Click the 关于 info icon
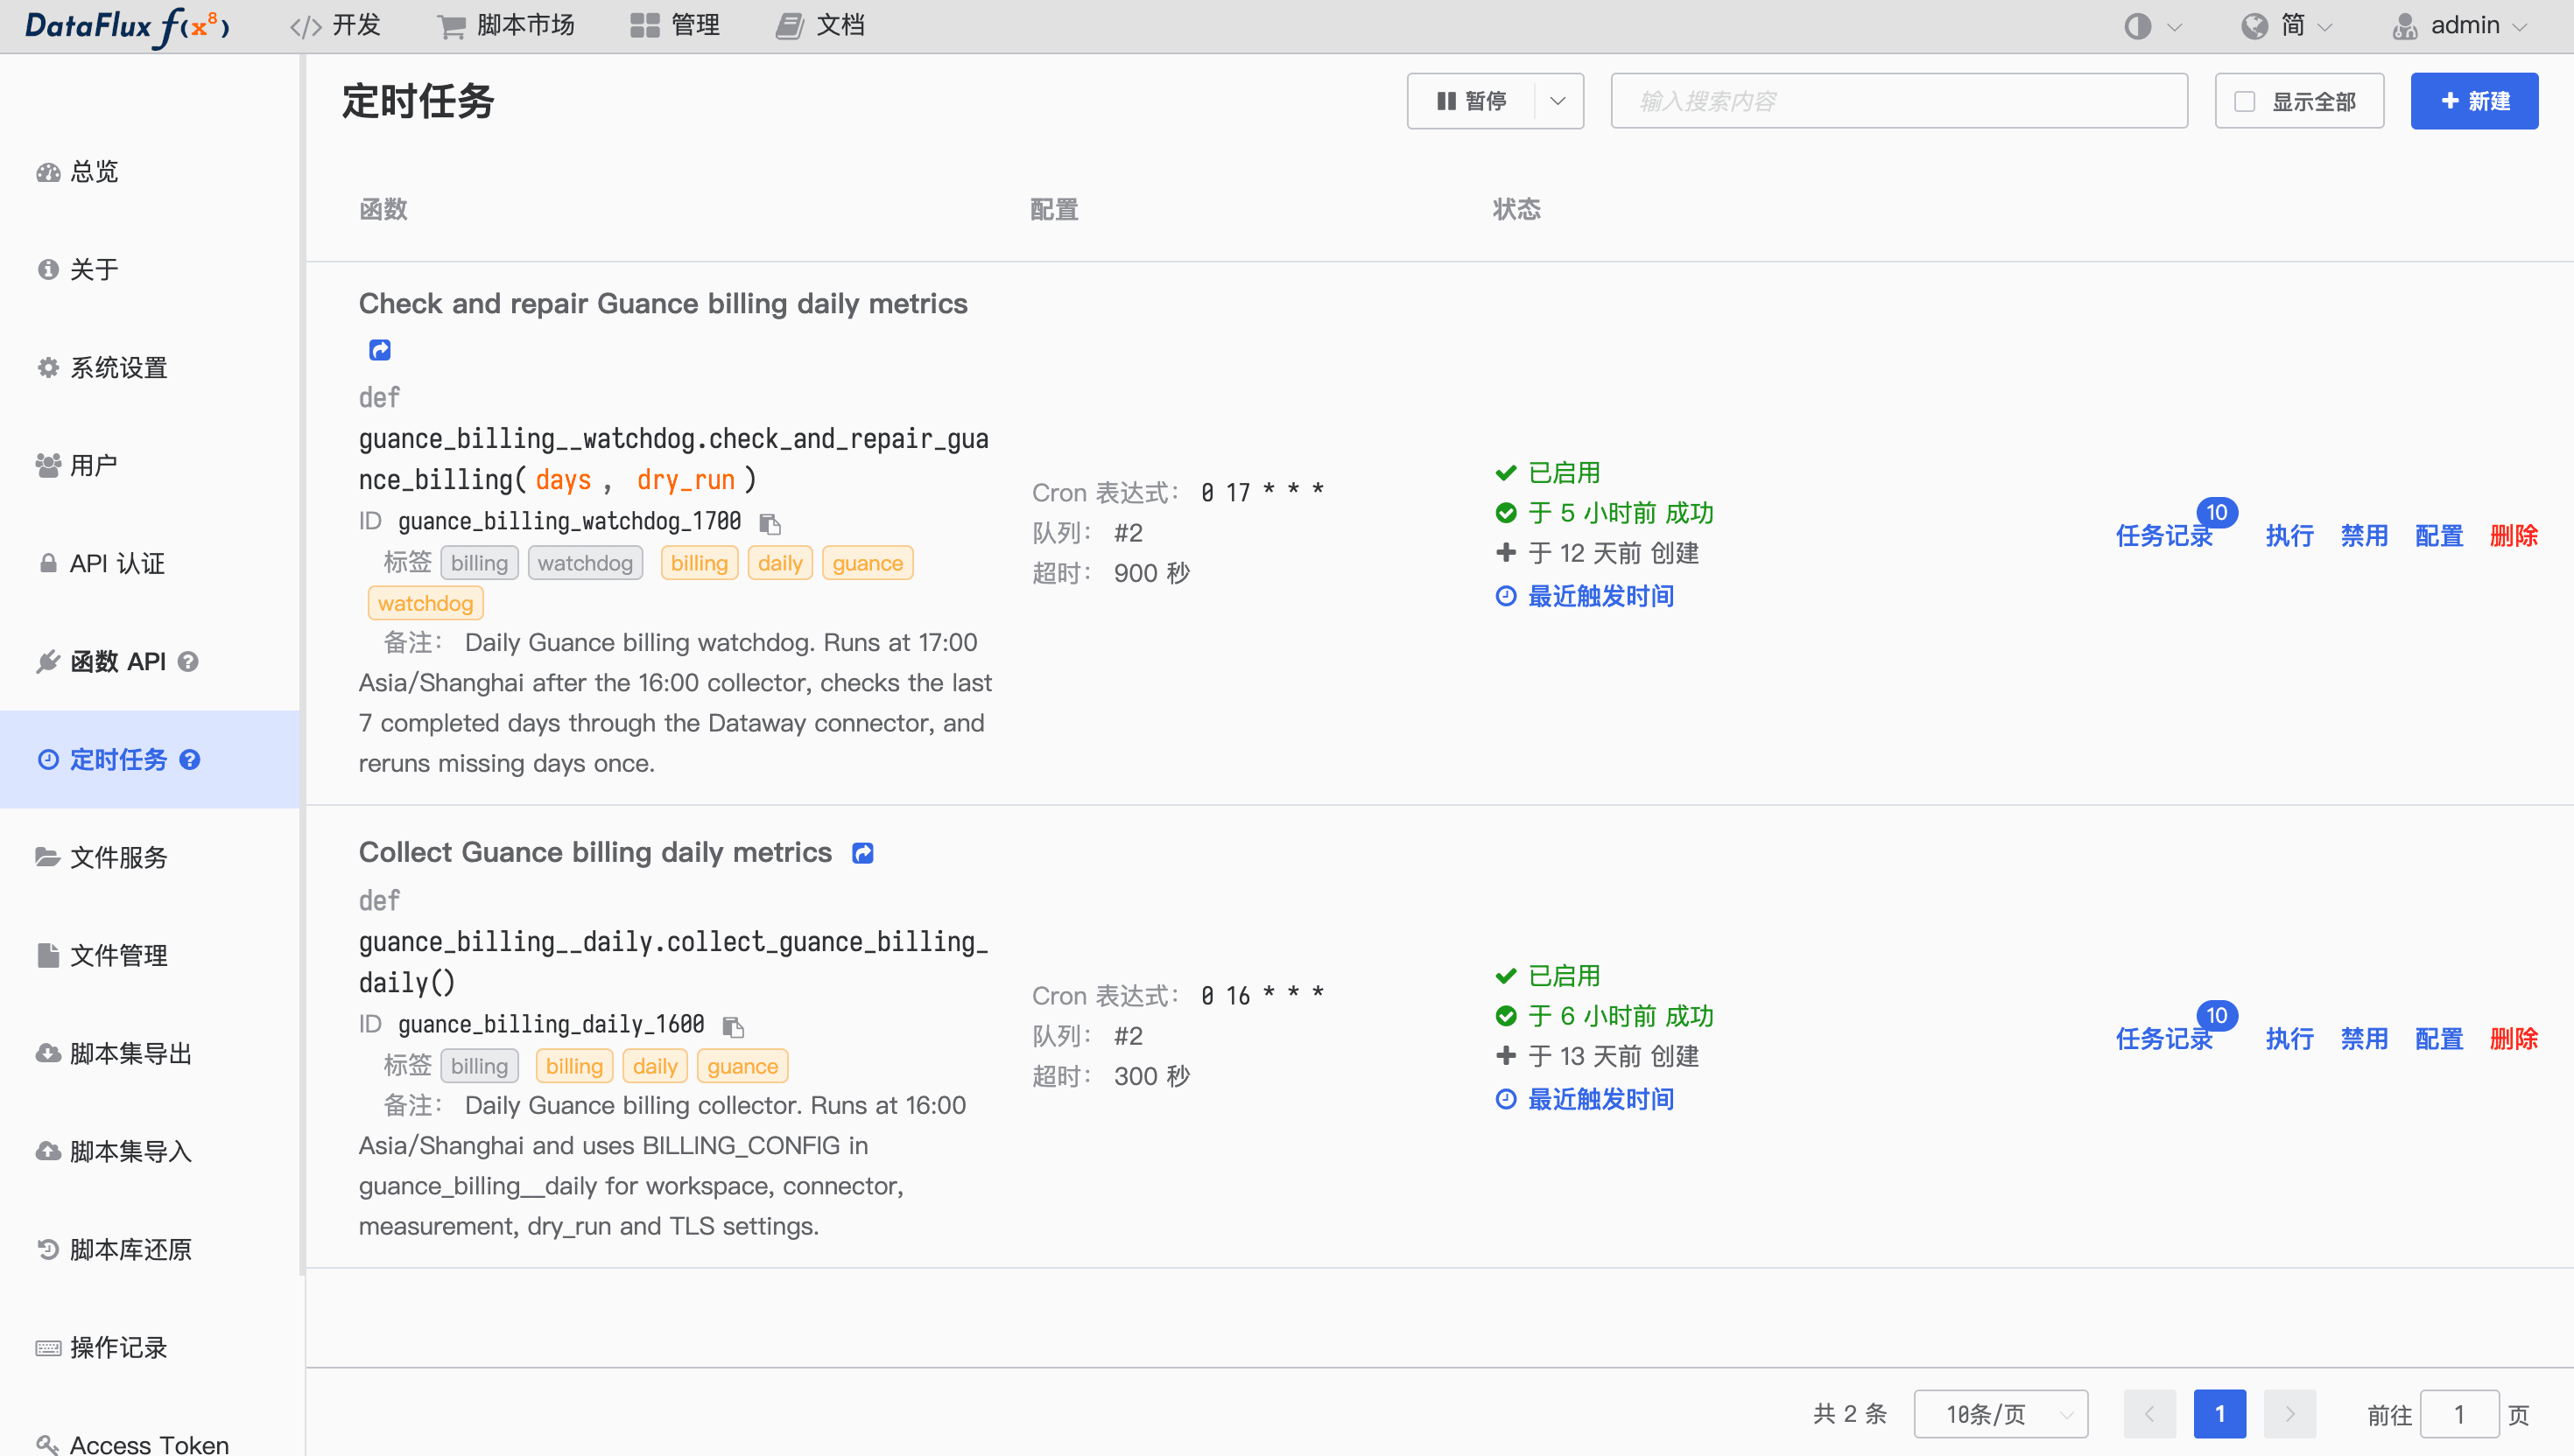 click(48, 270)
